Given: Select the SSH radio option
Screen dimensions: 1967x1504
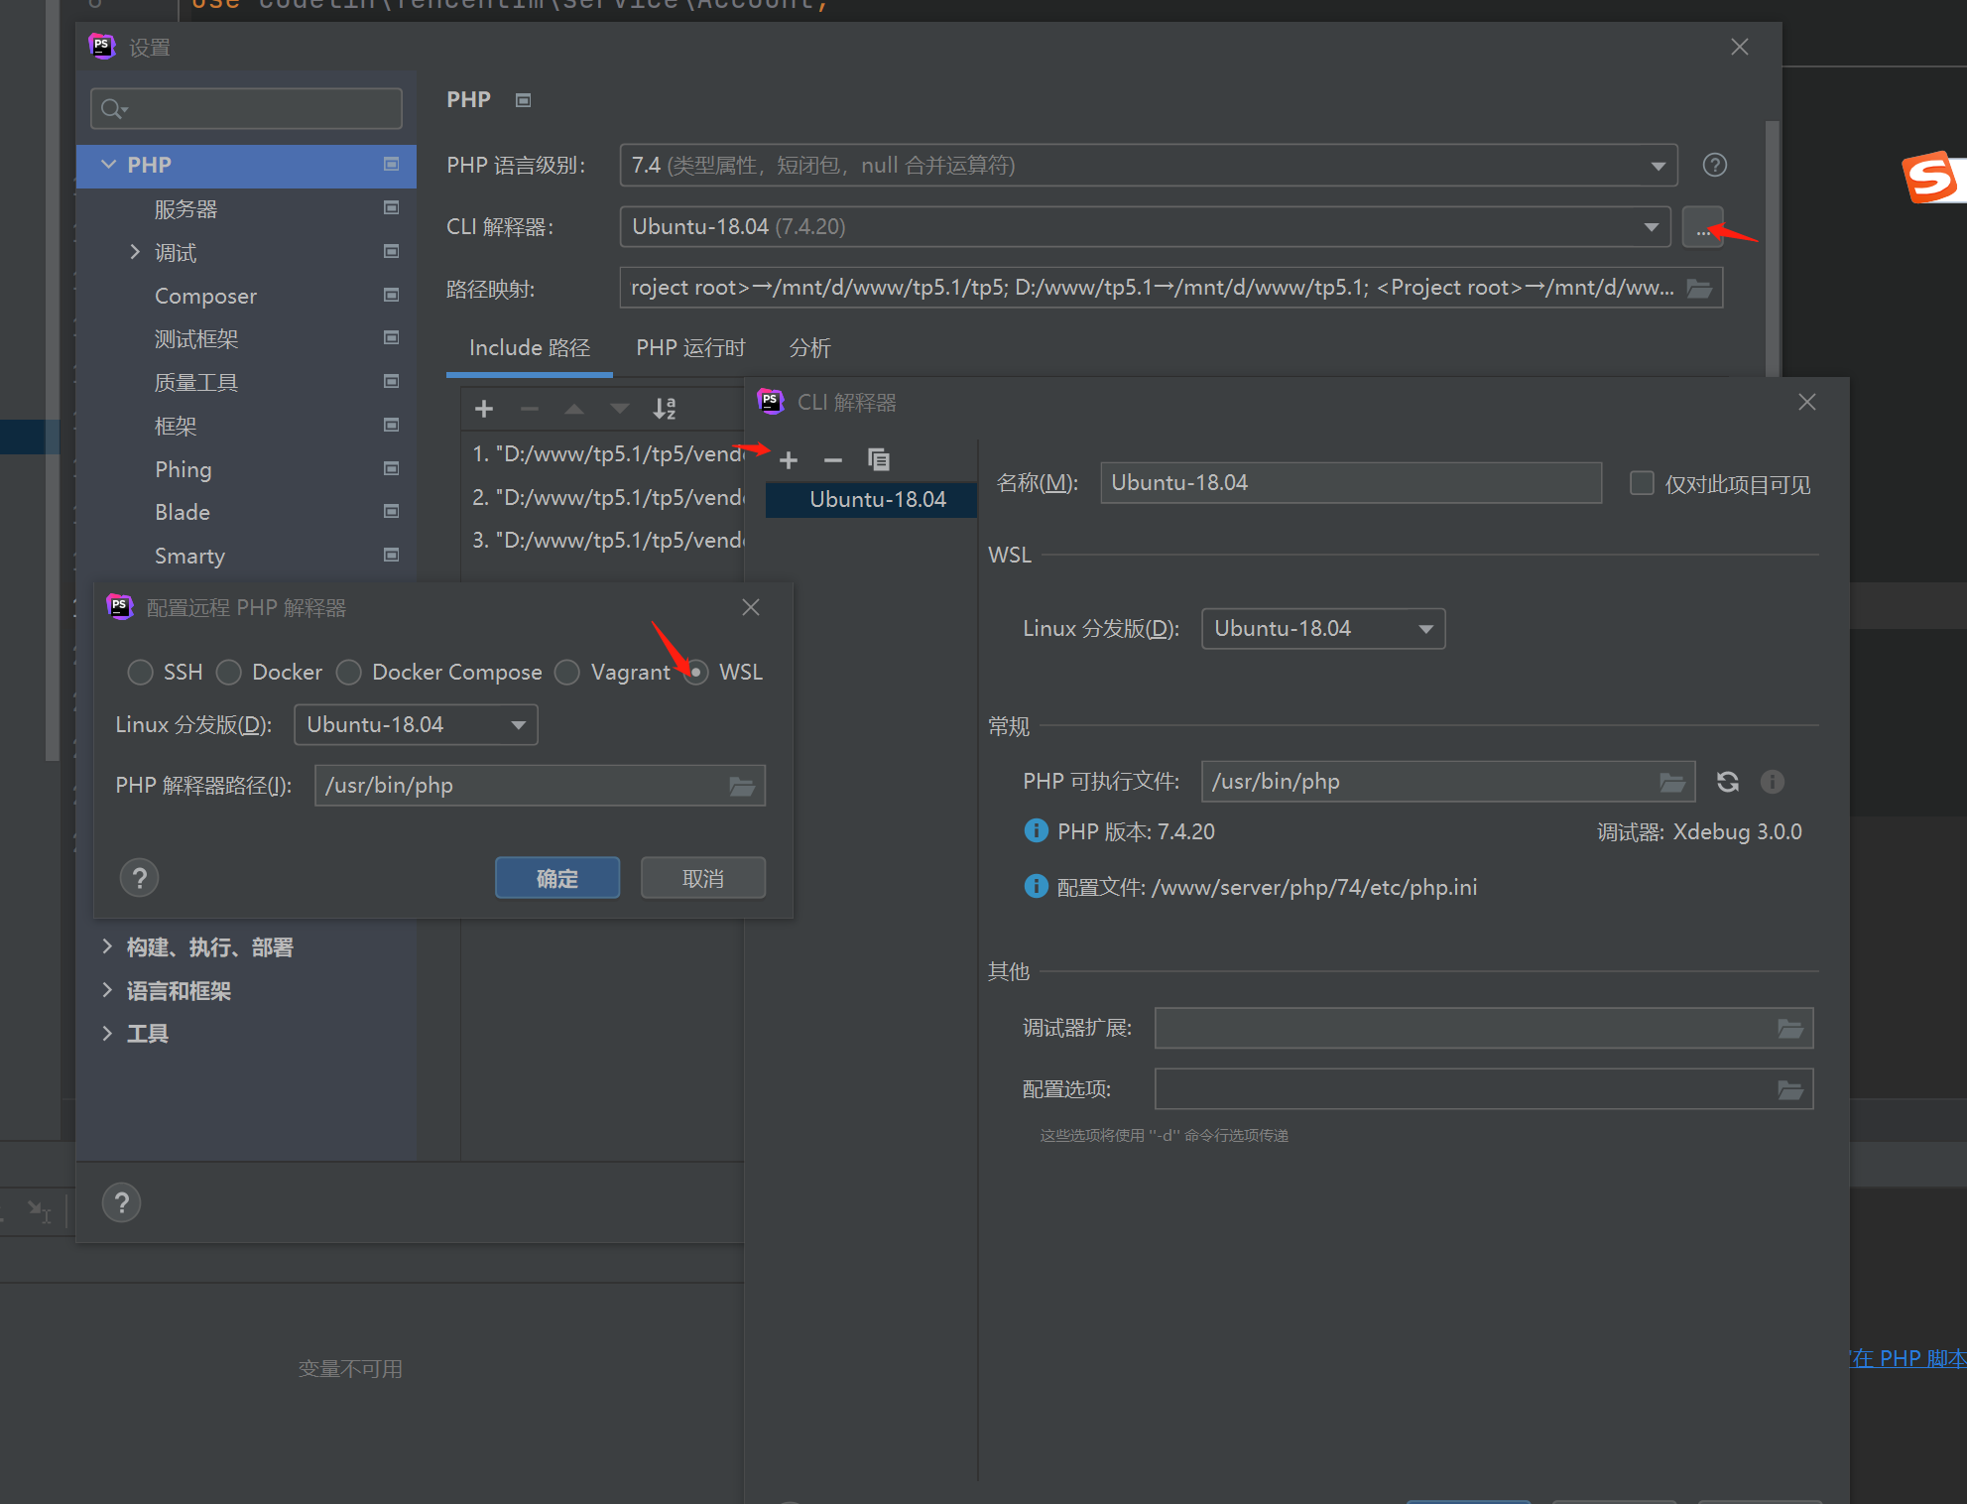Looking at the screenshot, I should [140, 673].
